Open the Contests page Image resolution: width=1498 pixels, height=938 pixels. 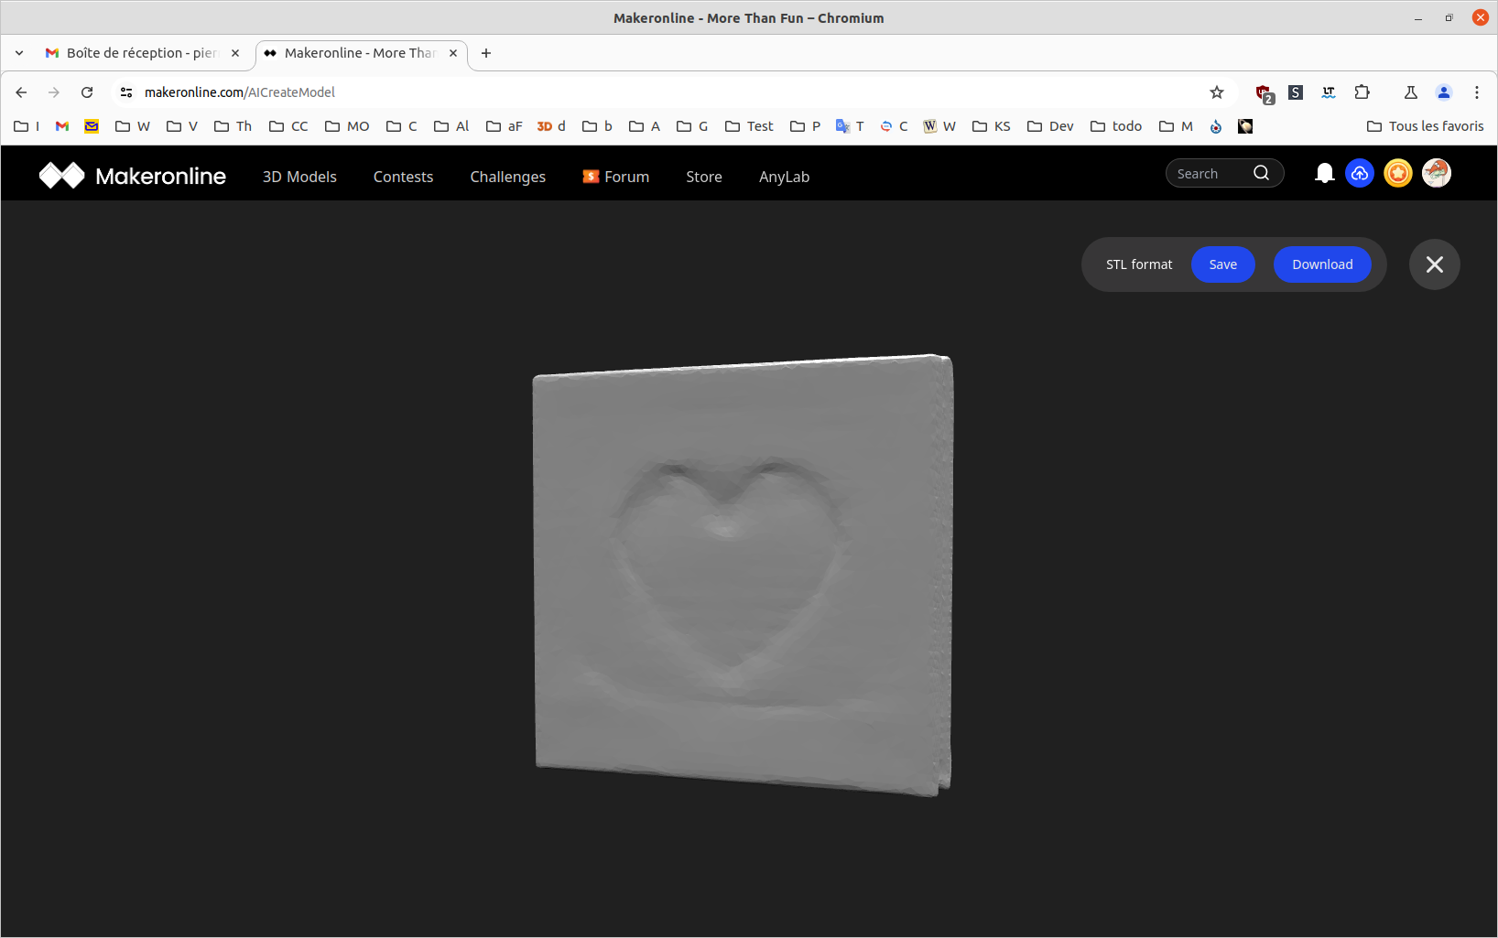[403, 177]
